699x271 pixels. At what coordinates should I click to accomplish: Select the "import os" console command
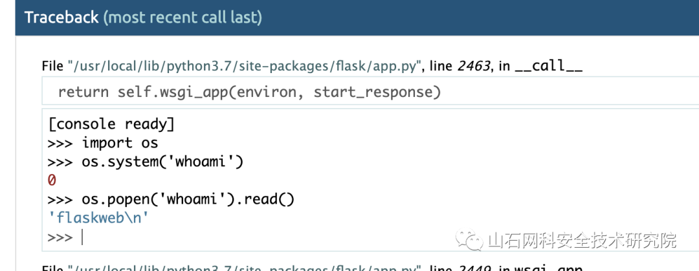[120, 143]
